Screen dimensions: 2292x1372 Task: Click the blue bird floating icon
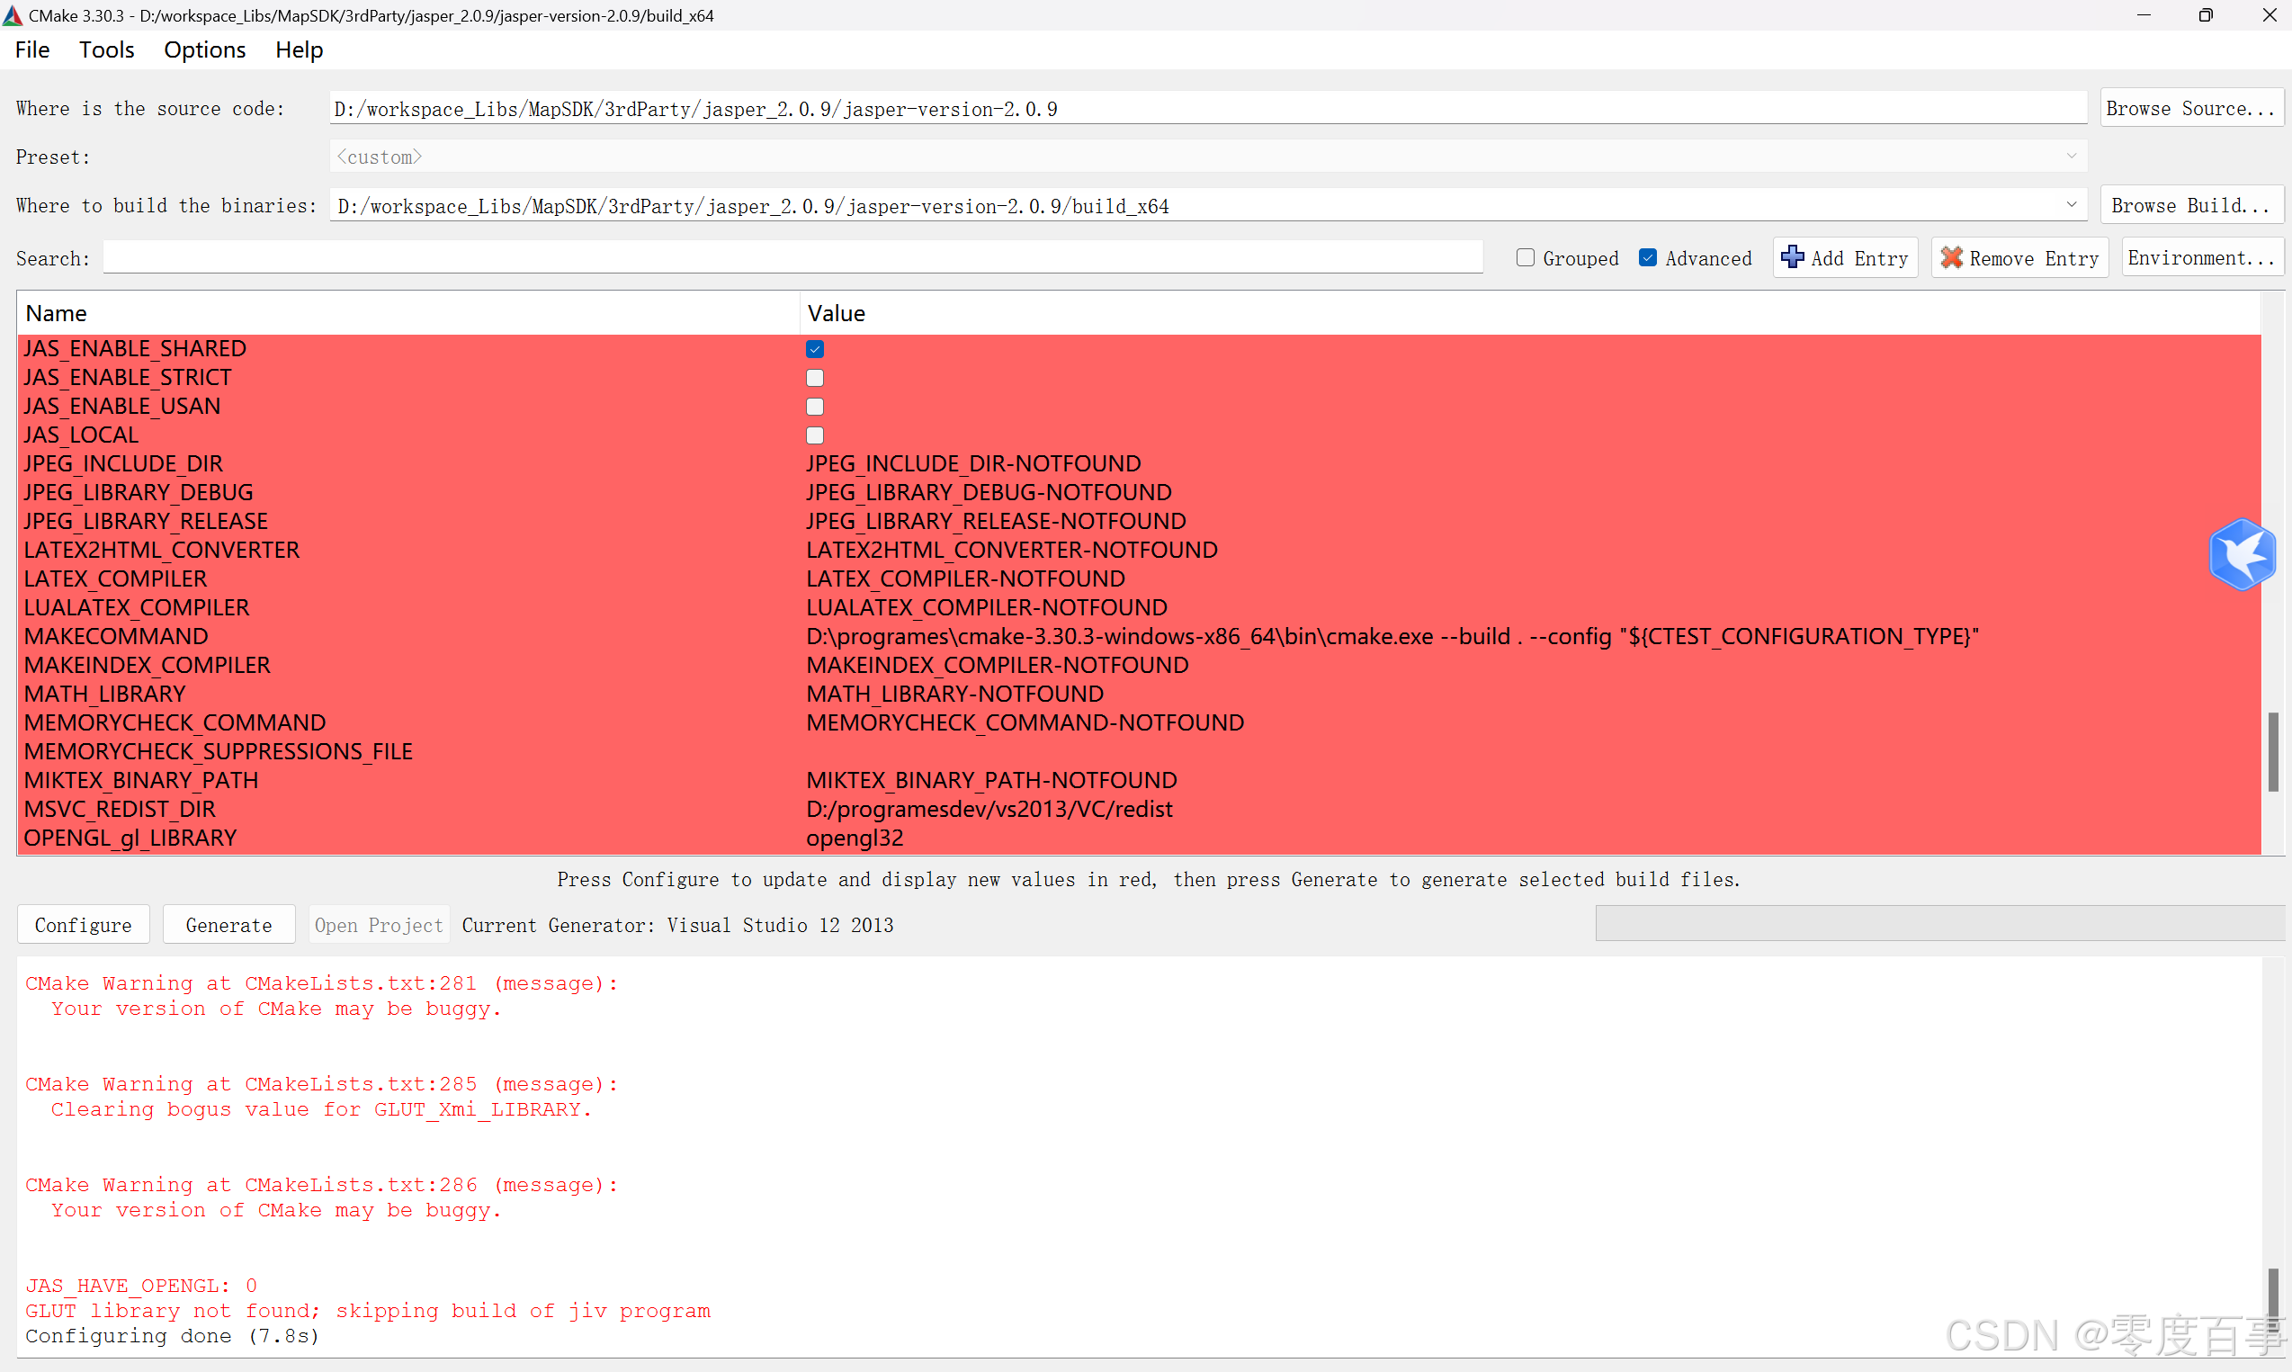pos(2243,554)
